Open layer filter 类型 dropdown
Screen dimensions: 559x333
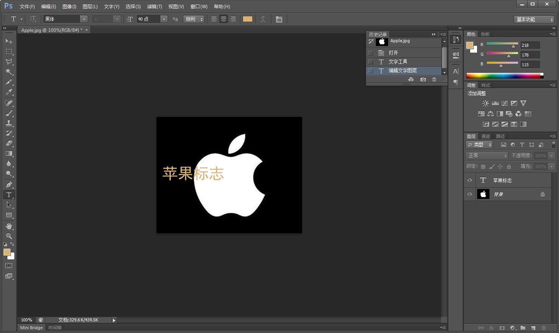tap(479, 144)
